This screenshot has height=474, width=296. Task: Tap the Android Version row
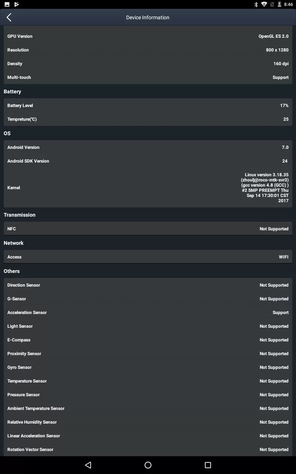pos(148,147)
